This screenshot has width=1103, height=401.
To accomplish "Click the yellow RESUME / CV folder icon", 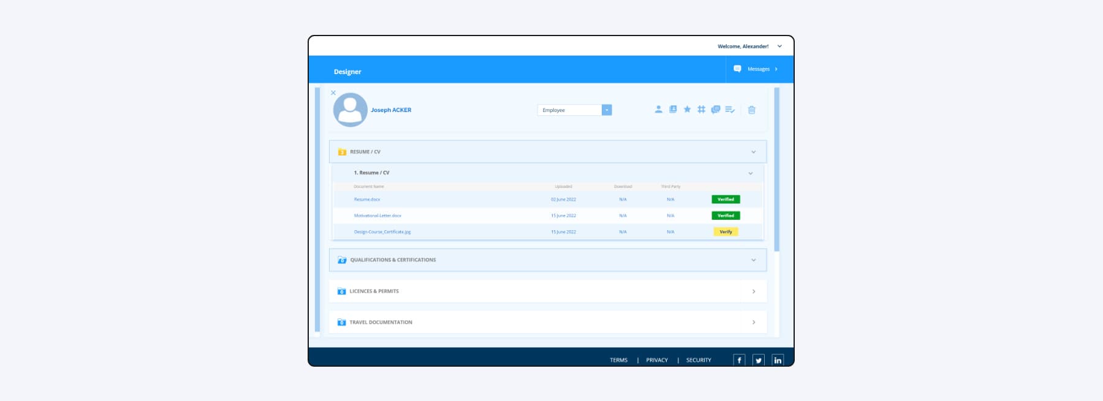I will click(x=342, y=152).
